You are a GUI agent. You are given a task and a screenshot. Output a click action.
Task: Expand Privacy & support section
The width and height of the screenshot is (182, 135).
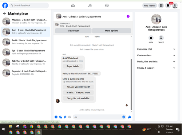point(156,68)
